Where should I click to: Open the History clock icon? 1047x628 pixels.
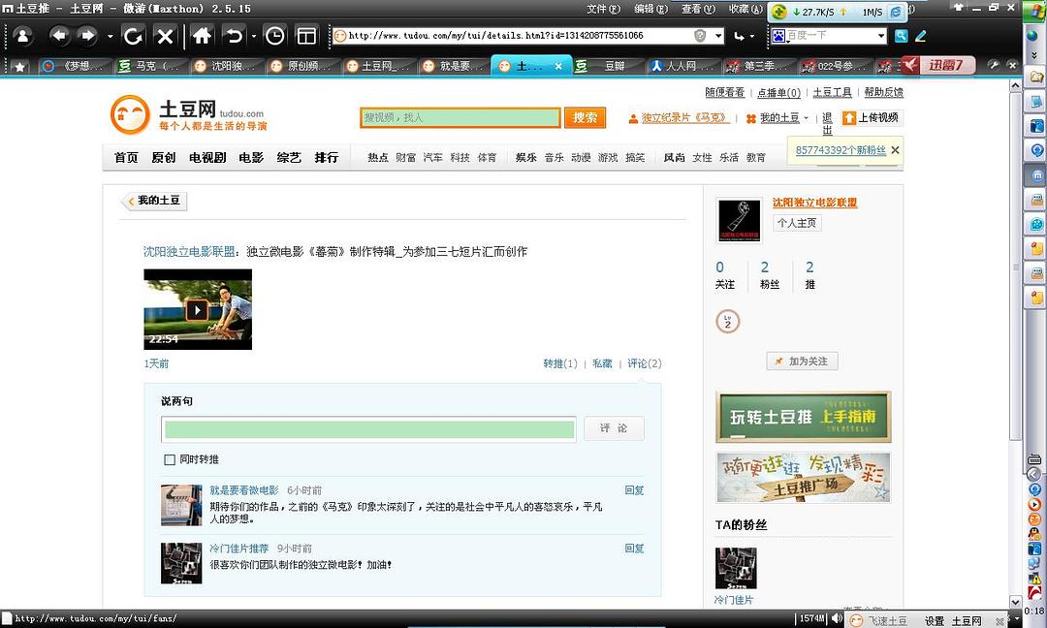pyautogui.click(x=275, y=36)
